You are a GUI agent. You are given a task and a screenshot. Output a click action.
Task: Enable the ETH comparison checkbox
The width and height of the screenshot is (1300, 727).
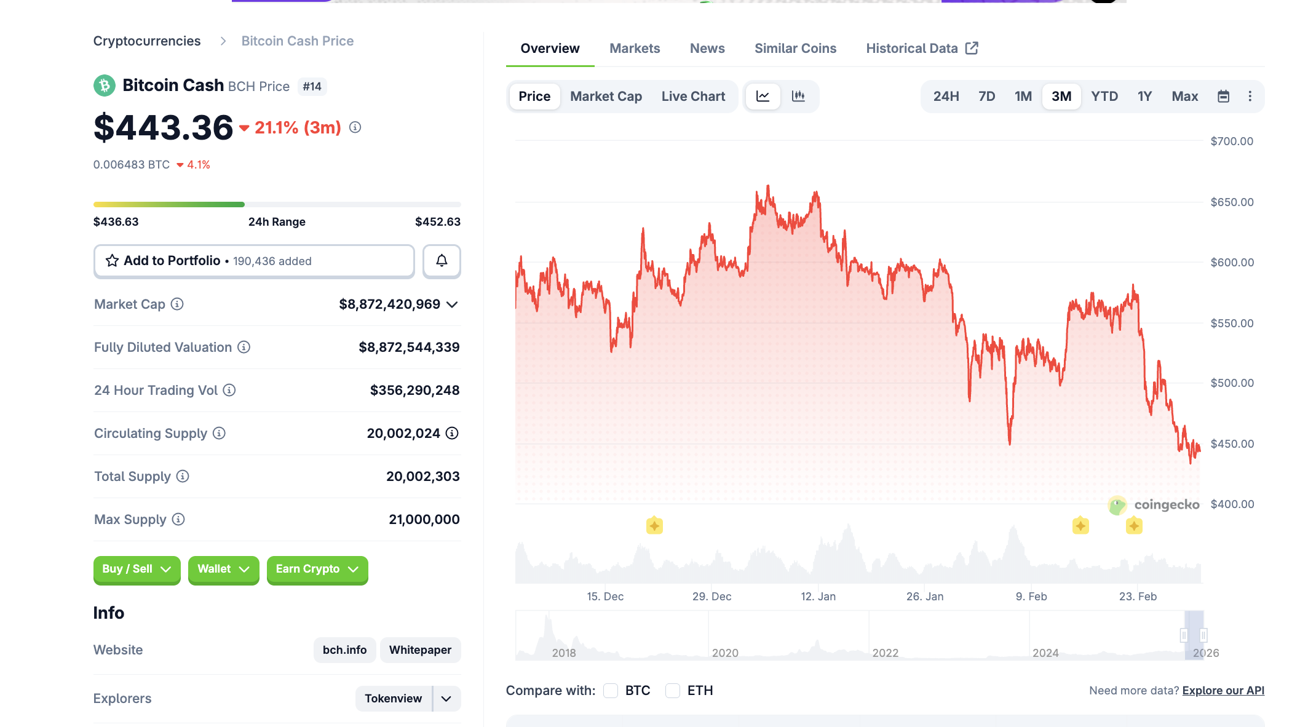(x=672, y=691)
